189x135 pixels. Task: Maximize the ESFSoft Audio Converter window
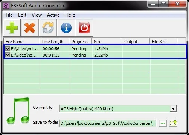click(x=163, y=4)
